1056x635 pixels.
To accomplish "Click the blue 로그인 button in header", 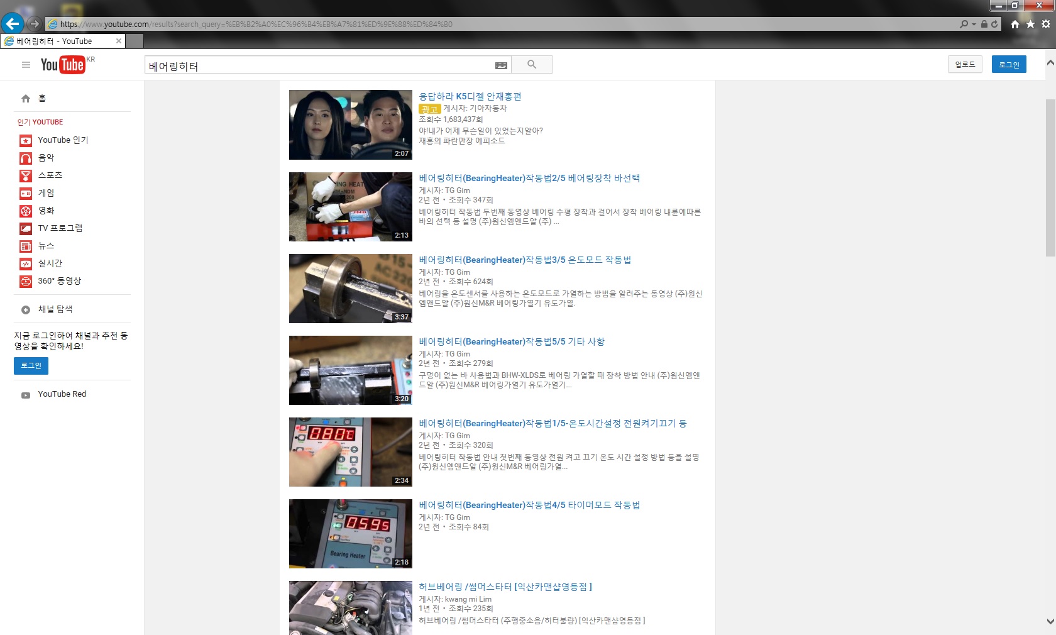I will pyautogui.click(x=1009, y=64).
